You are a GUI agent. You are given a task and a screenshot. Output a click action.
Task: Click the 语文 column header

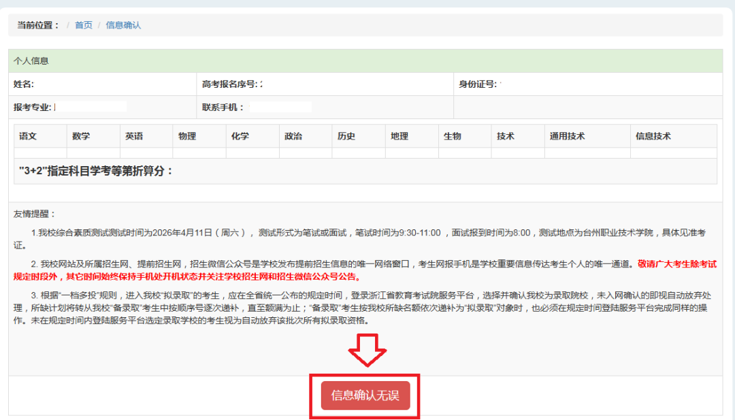[x=28, y=136]
